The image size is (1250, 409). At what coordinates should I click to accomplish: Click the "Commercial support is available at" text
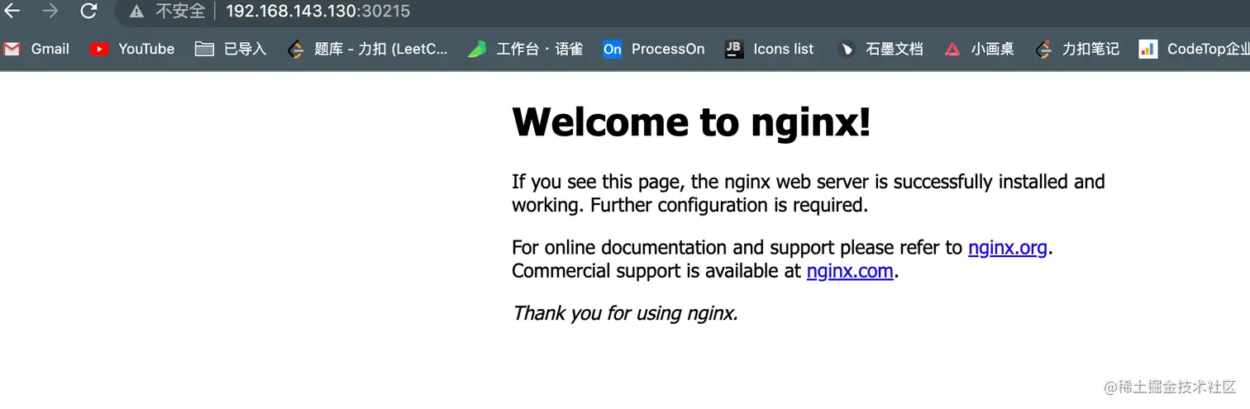pyautogui.click(x=656, y=271)
